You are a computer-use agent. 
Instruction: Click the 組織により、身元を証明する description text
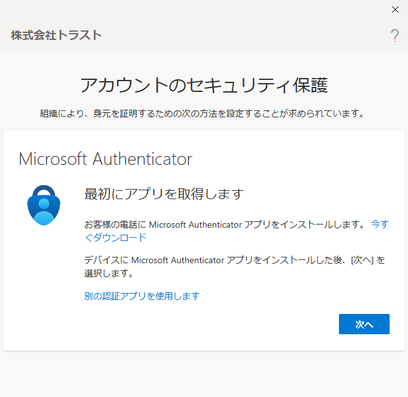(x=202, y=114)
